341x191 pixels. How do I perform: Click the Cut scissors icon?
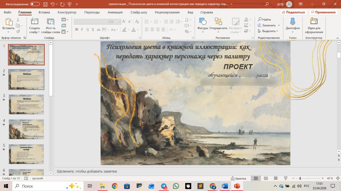(x=18, y=20)
